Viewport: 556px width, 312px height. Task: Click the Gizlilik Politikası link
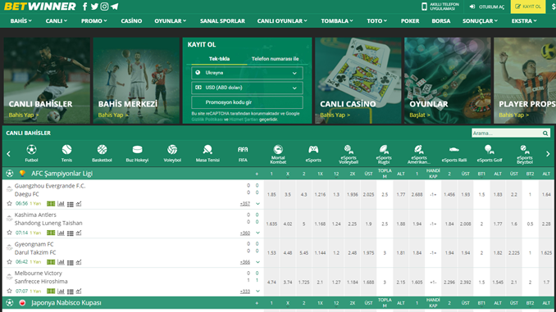tap(207, 120)
